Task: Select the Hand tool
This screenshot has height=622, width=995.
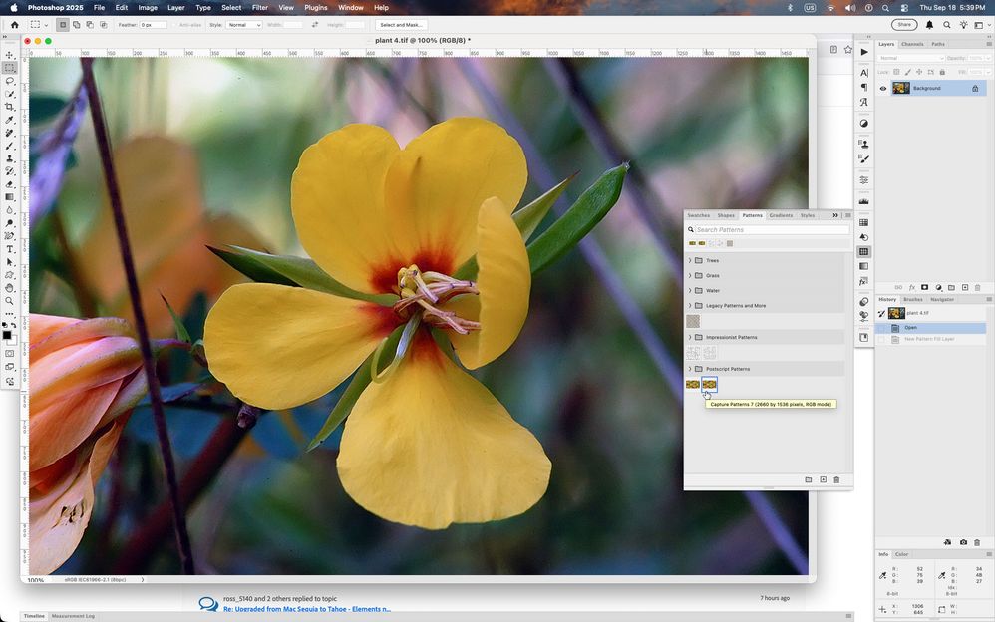Action: click(x=10, y=288)
